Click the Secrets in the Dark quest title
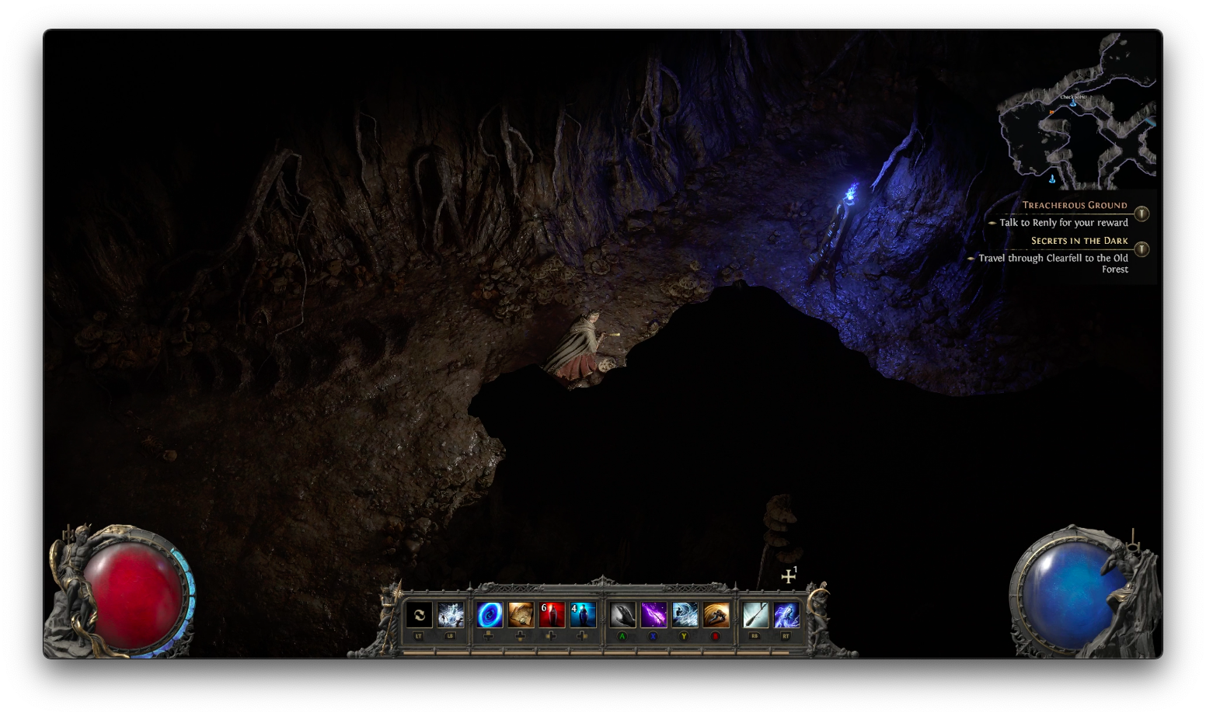The height and width of the screenshot is (716, 1206). pyautogui.click(x=1079, y=241)
